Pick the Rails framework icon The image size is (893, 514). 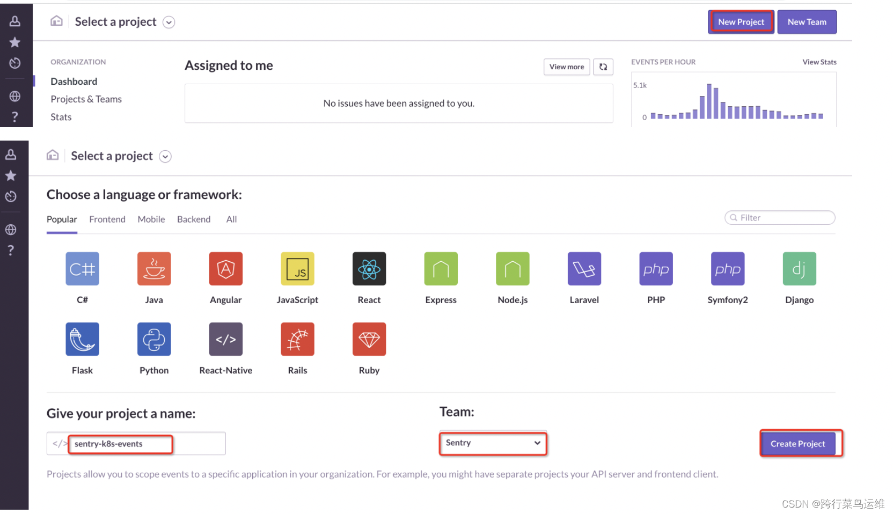pyautogui.click(x=297, y=339)
